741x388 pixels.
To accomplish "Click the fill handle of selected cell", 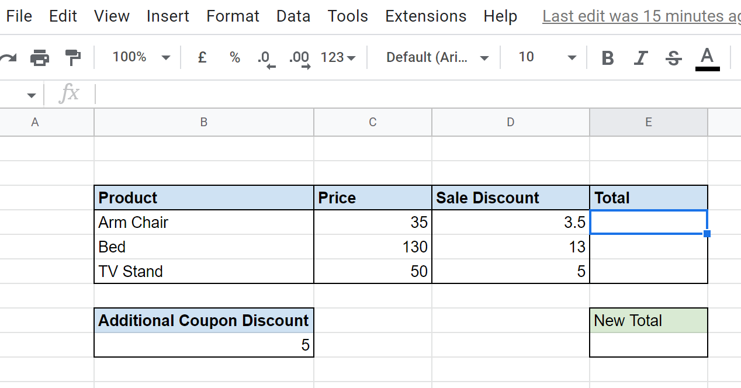I will [707, 234].
